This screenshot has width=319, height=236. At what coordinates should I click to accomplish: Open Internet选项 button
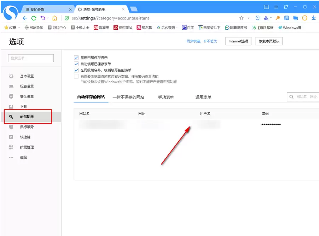(x=238, y=41)
